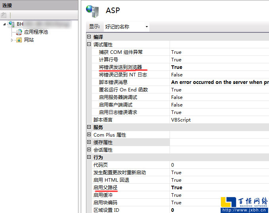Viewport: 269px width, 213px height.
Task: Expand 缓存属性 group
Action: (89, 142)
